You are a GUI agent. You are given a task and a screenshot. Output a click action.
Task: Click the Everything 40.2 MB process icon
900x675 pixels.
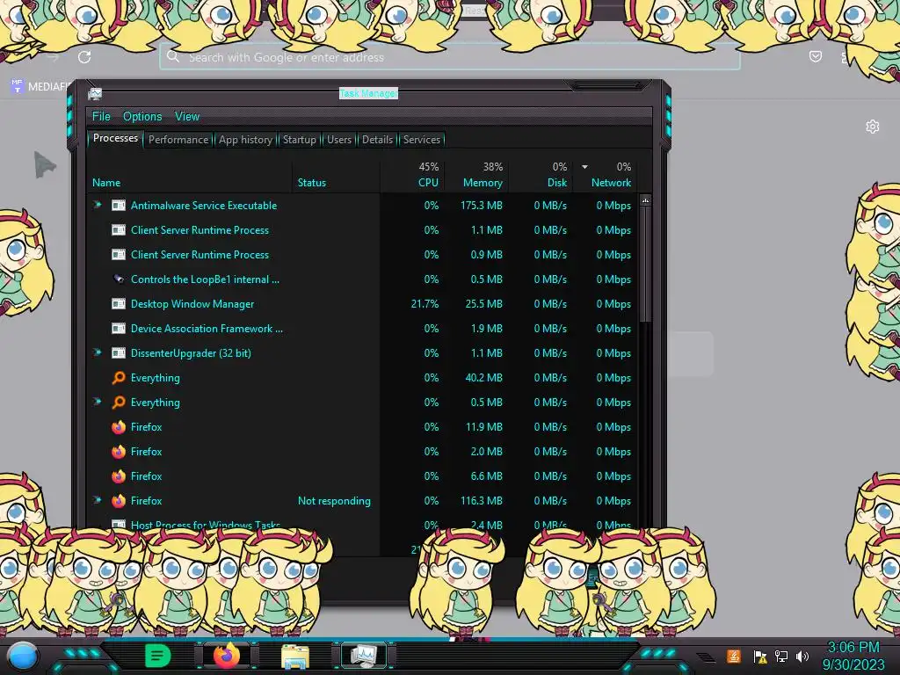119,378
